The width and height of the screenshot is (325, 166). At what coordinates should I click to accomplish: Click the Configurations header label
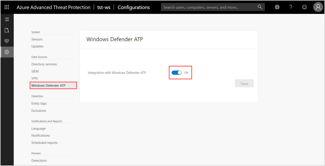point(134,7)
